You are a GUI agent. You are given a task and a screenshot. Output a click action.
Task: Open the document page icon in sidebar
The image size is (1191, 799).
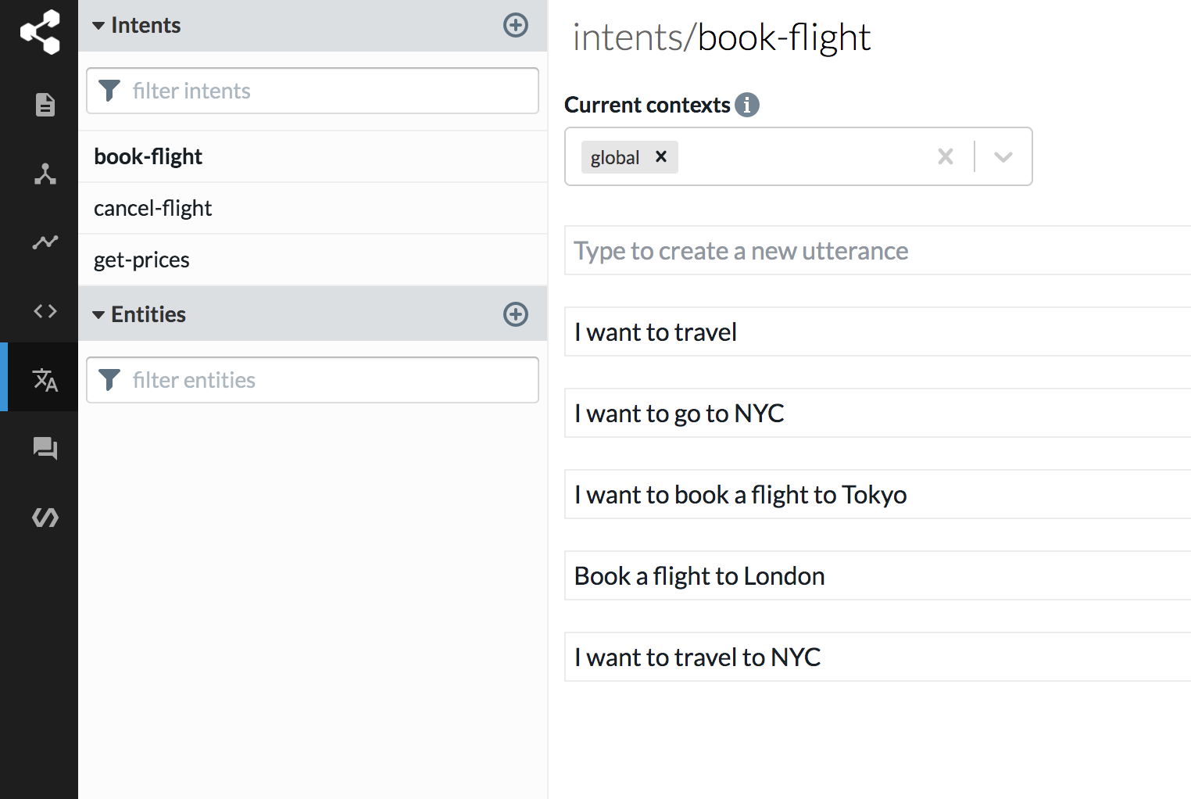coord(45,105)
